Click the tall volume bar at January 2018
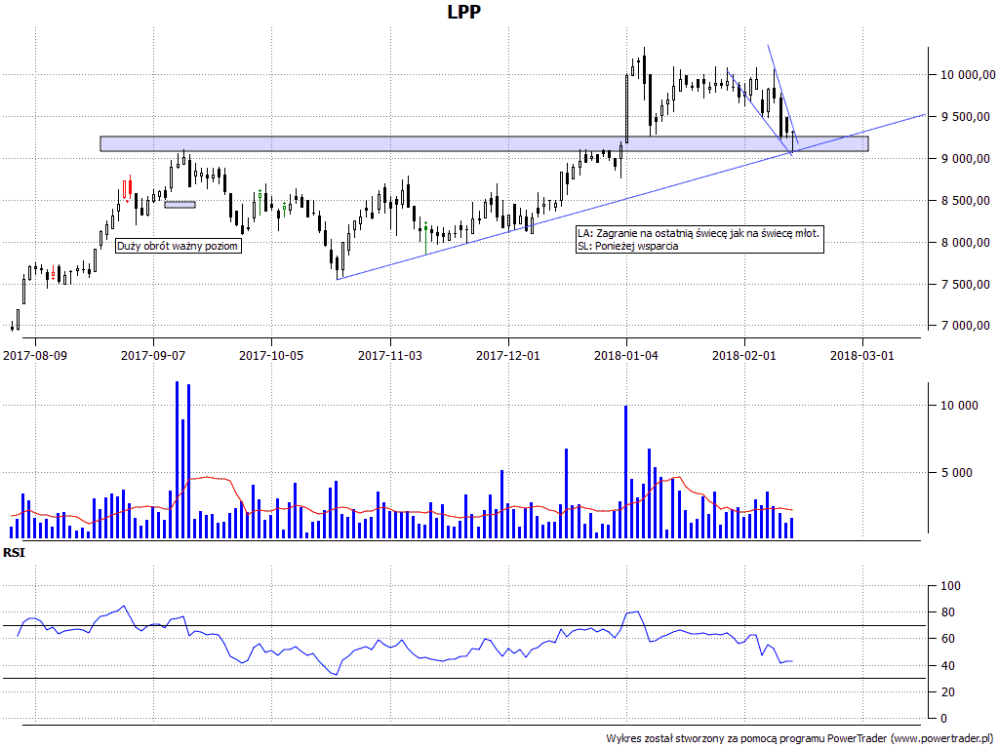The image size is (999, 749). (625, 472)
